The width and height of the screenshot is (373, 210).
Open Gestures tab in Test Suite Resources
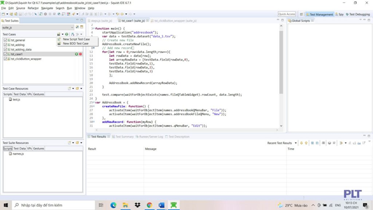pos(39,148)
